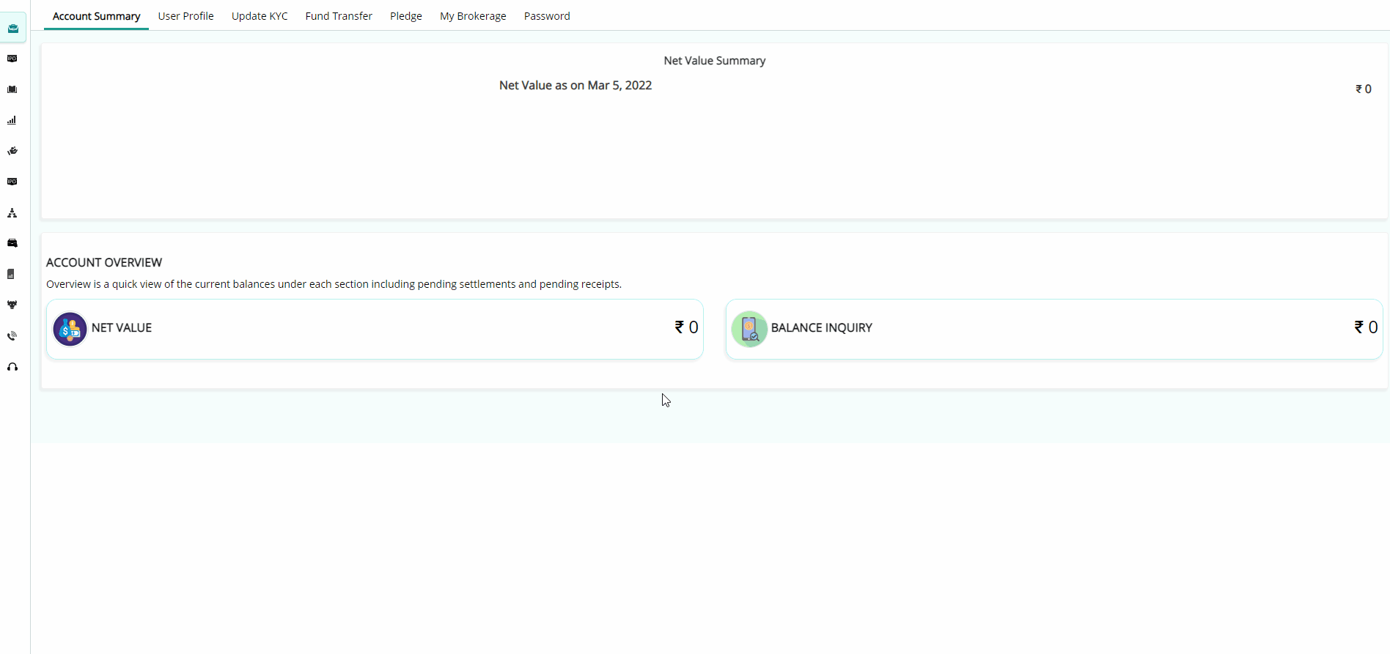Open the open-book icon in sidebar

click(12, 89)
